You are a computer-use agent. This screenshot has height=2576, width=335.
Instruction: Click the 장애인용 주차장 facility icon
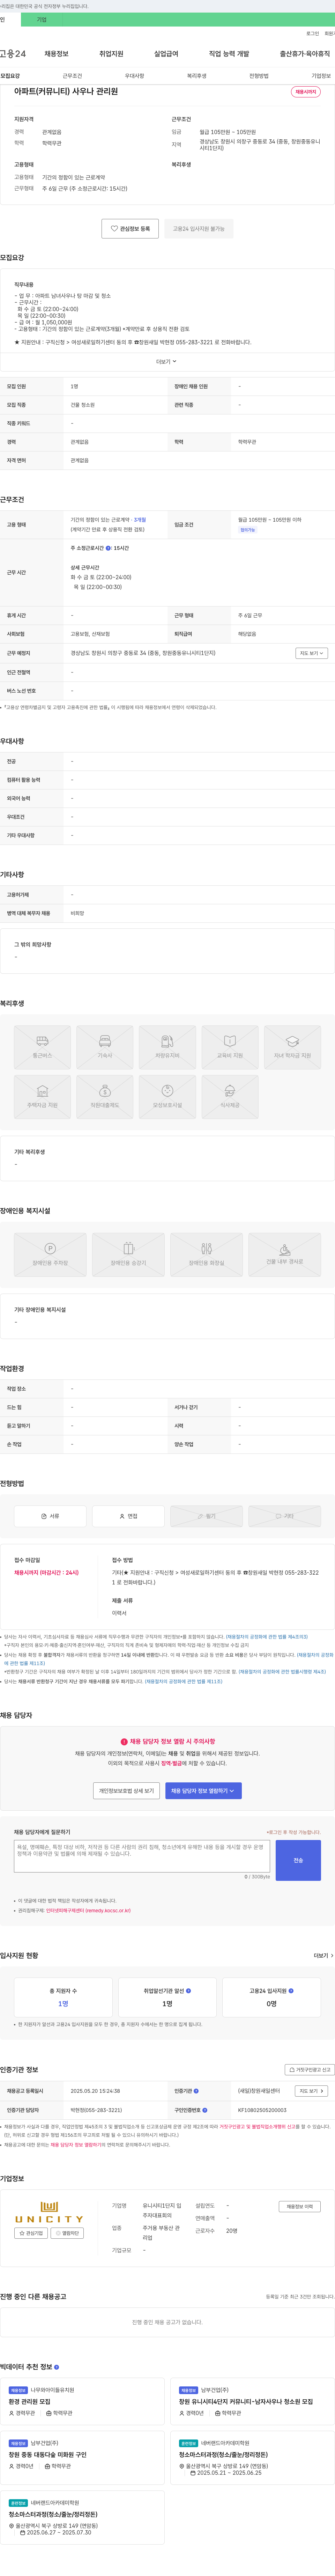pos(50,1254)
